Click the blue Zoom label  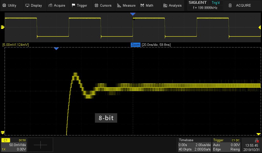pos(135,45)
